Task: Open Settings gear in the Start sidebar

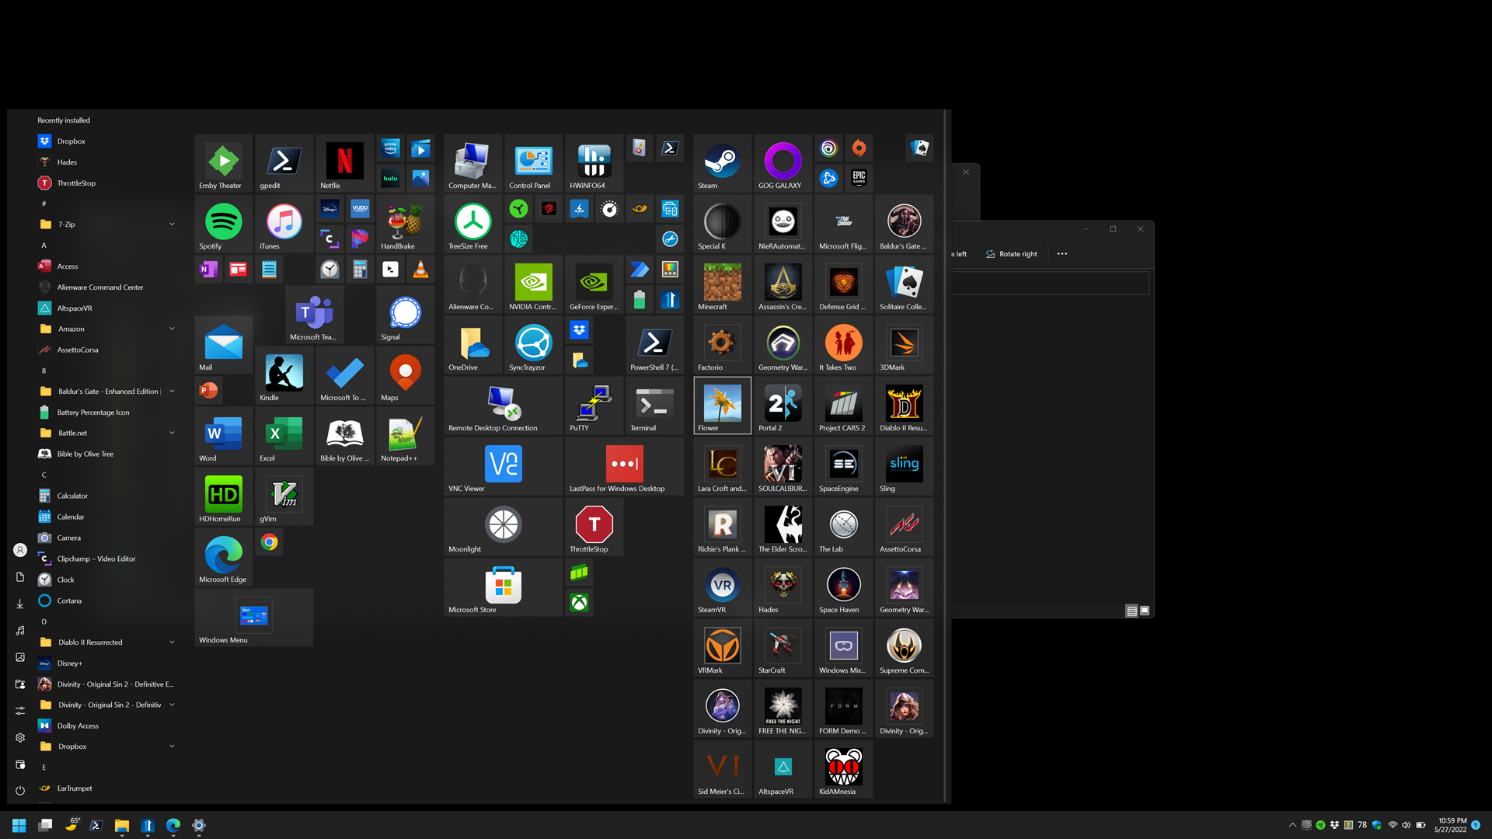Action: pyautogui.click(x=20, y=737)
